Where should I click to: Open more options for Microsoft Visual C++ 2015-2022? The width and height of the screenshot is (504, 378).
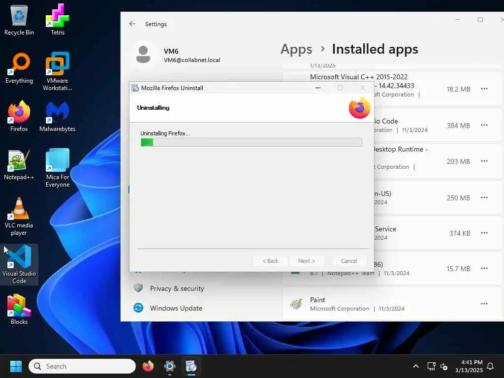(484, 89)
